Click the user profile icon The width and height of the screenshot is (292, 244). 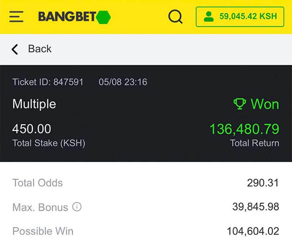pyautogui.click(x=209, y=17)
